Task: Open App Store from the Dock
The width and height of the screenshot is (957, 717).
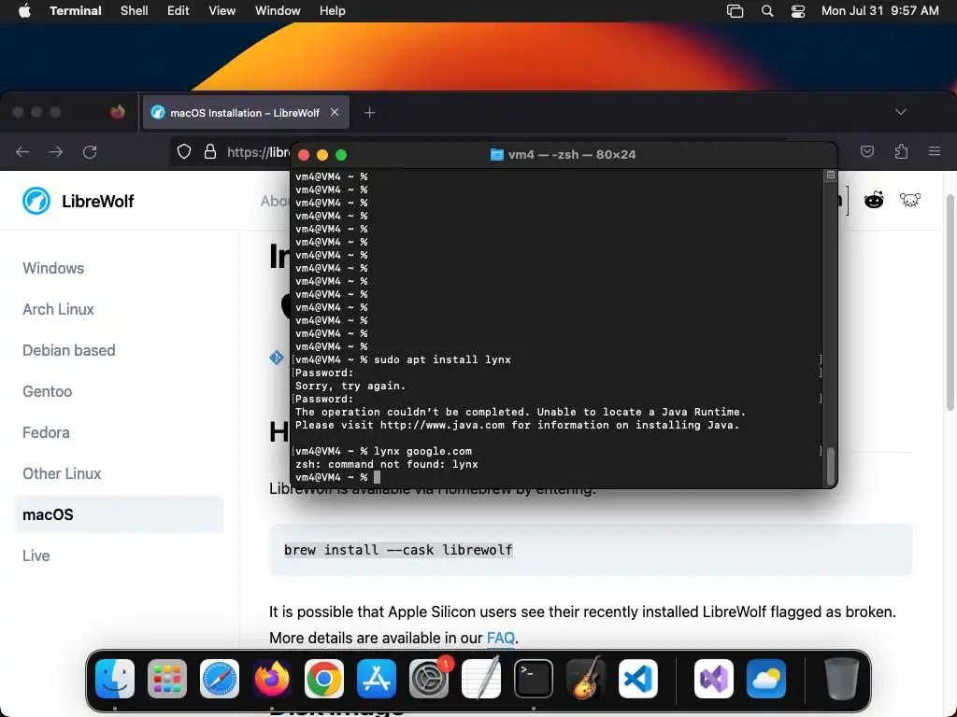Action: (377, 679)
